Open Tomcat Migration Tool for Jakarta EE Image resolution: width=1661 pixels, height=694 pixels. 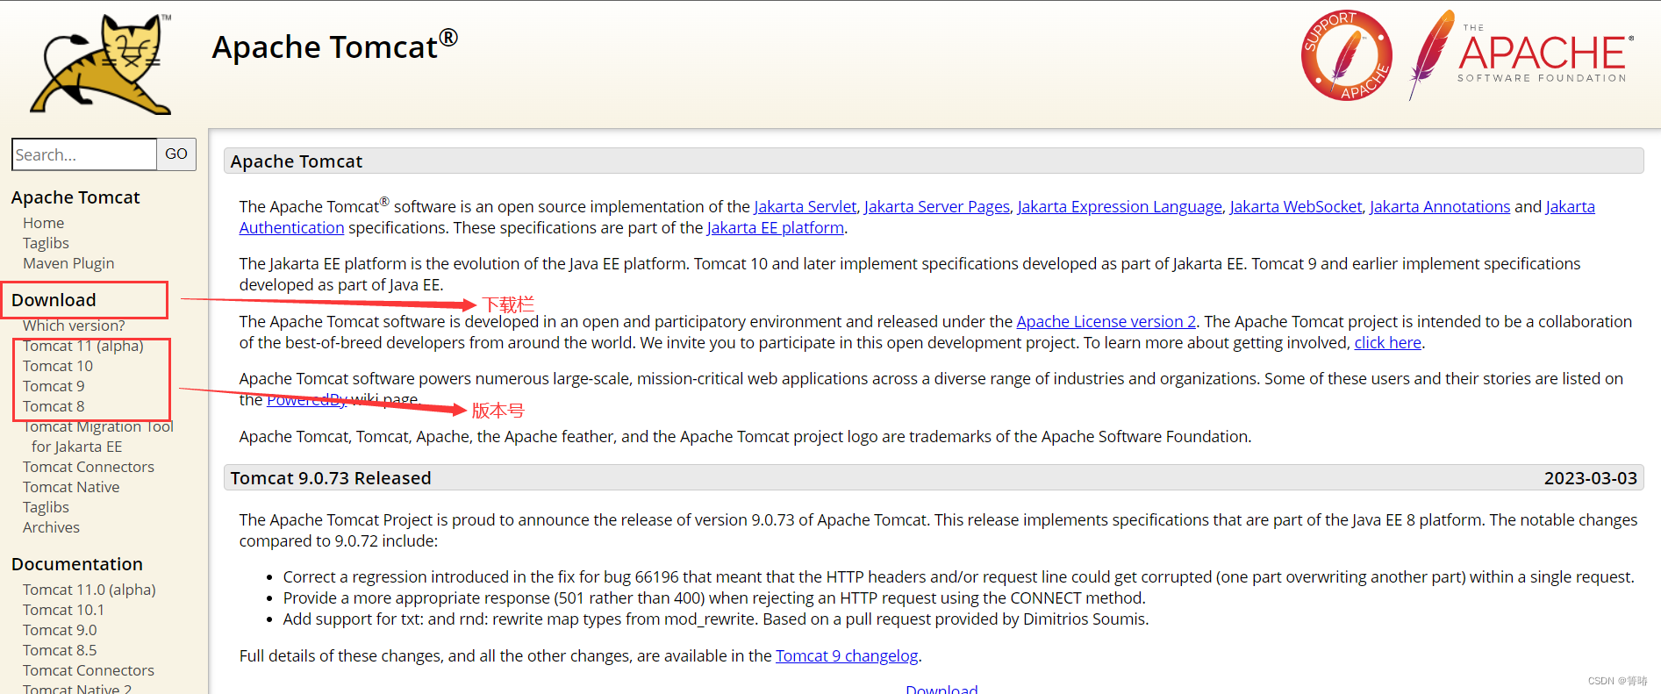click(x=98, y=437)
